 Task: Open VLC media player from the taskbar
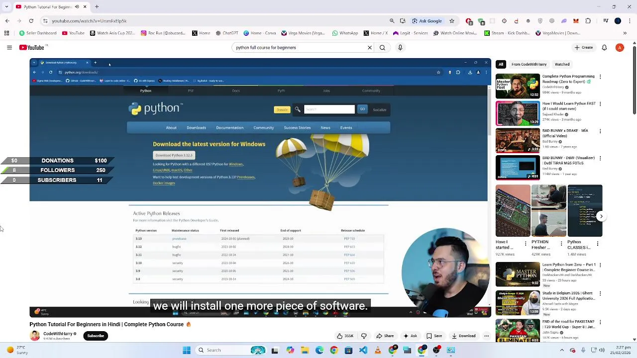(x=378, y=350)
